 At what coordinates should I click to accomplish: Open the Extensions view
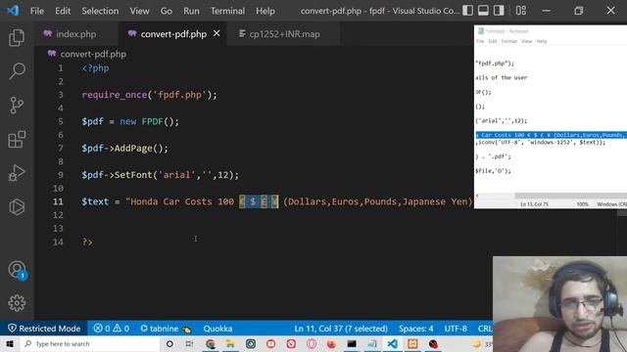pos(17,139)
